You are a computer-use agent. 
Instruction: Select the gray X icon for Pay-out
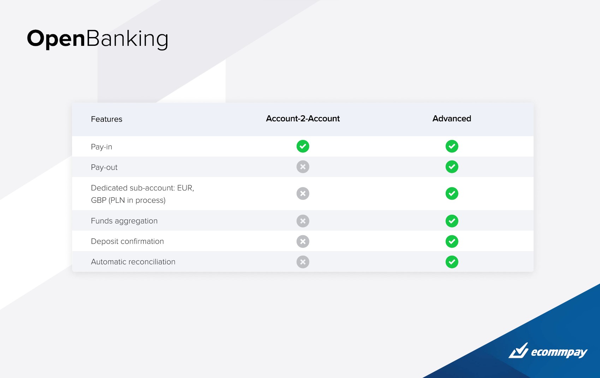tap(303, 167)
